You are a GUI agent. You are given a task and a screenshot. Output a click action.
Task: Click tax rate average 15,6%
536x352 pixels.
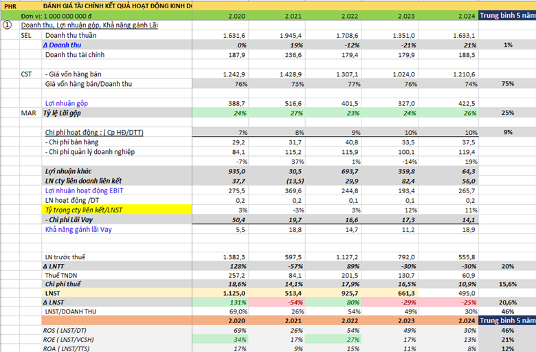[507, 284]
